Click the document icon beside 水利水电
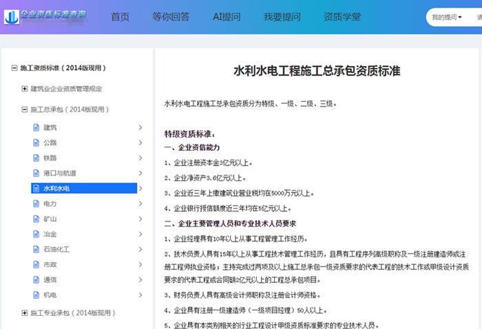The width and height of the screenshot is (482, 329). click(x=36, y=189)
